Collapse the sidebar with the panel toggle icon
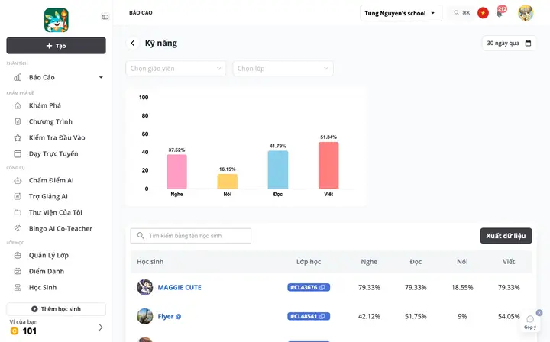 click(105, 17)
